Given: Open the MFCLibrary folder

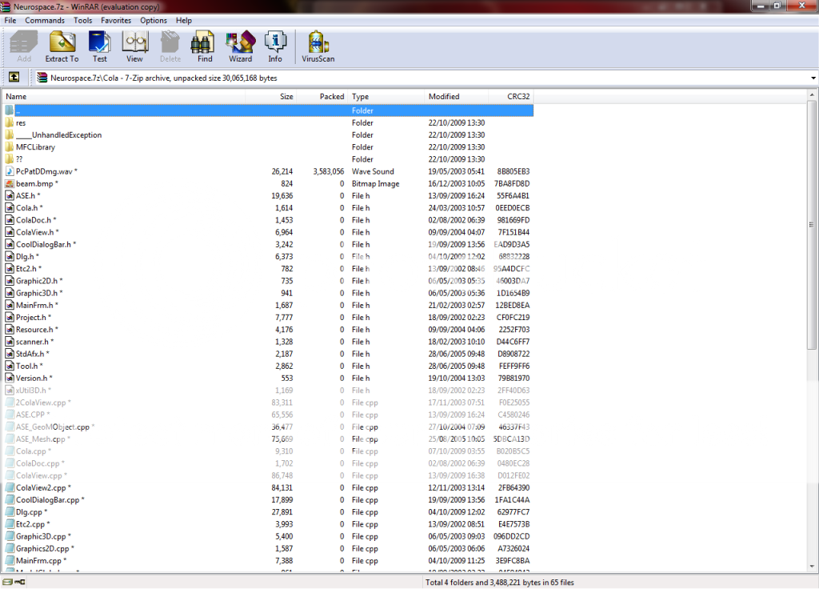Looking at the screenshot, I should (x=35, y=147).
